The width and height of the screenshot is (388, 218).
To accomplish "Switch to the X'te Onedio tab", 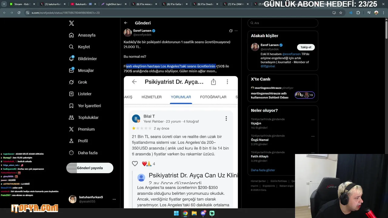I will [x=205, y=4].
